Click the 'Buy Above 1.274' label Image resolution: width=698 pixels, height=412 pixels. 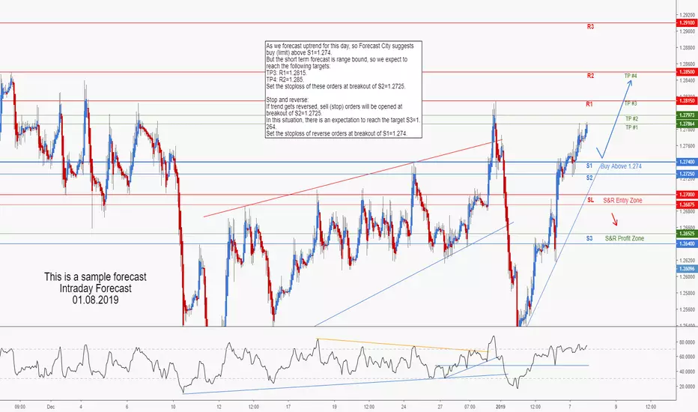pos(621,166)
